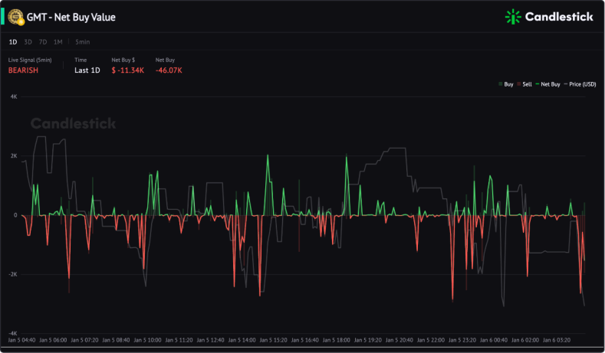Image resolution: width=605 pixels, height=353 pixels.
Task: Toggle the Net Buy line in legend
Action: click(x=548, y=84)
